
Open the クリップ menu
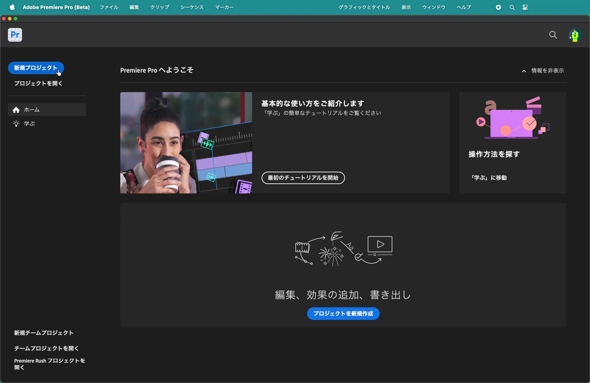160,7
